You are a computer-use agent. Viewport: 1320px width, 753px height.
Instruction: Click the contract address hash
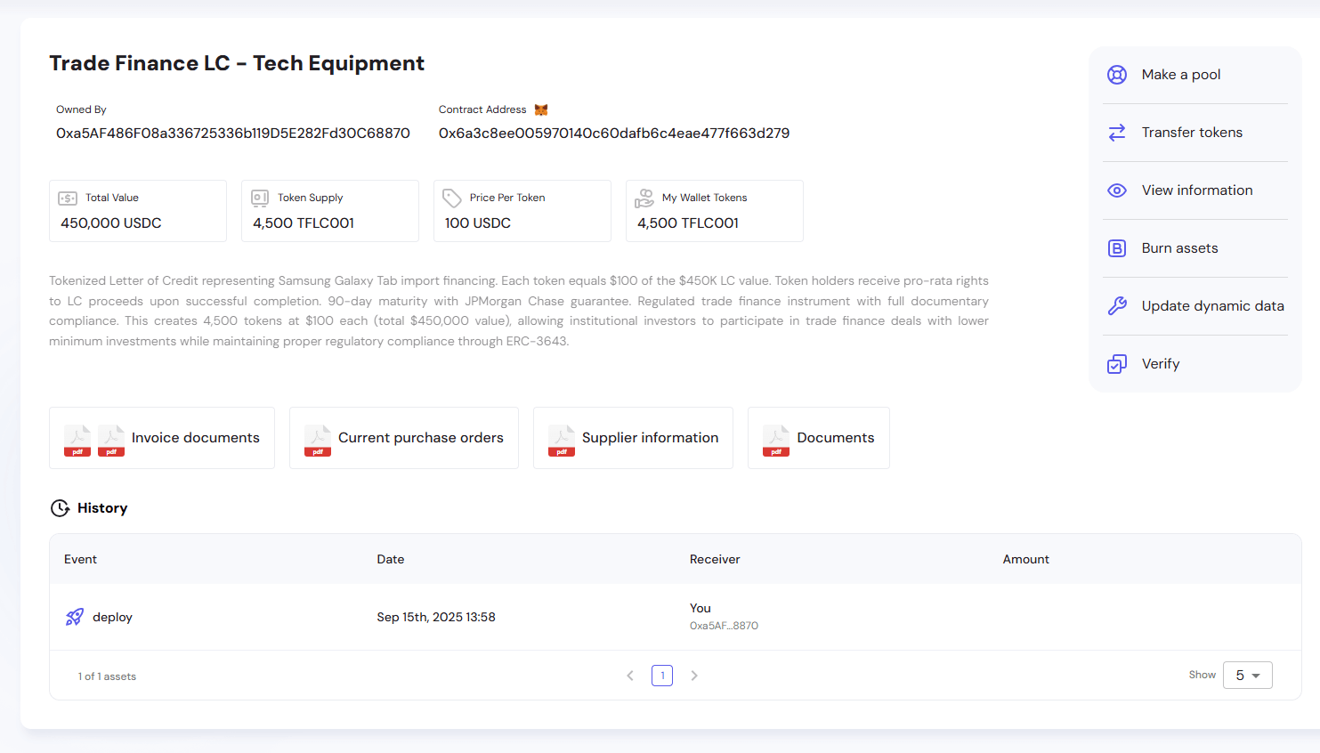coord(613,134)
